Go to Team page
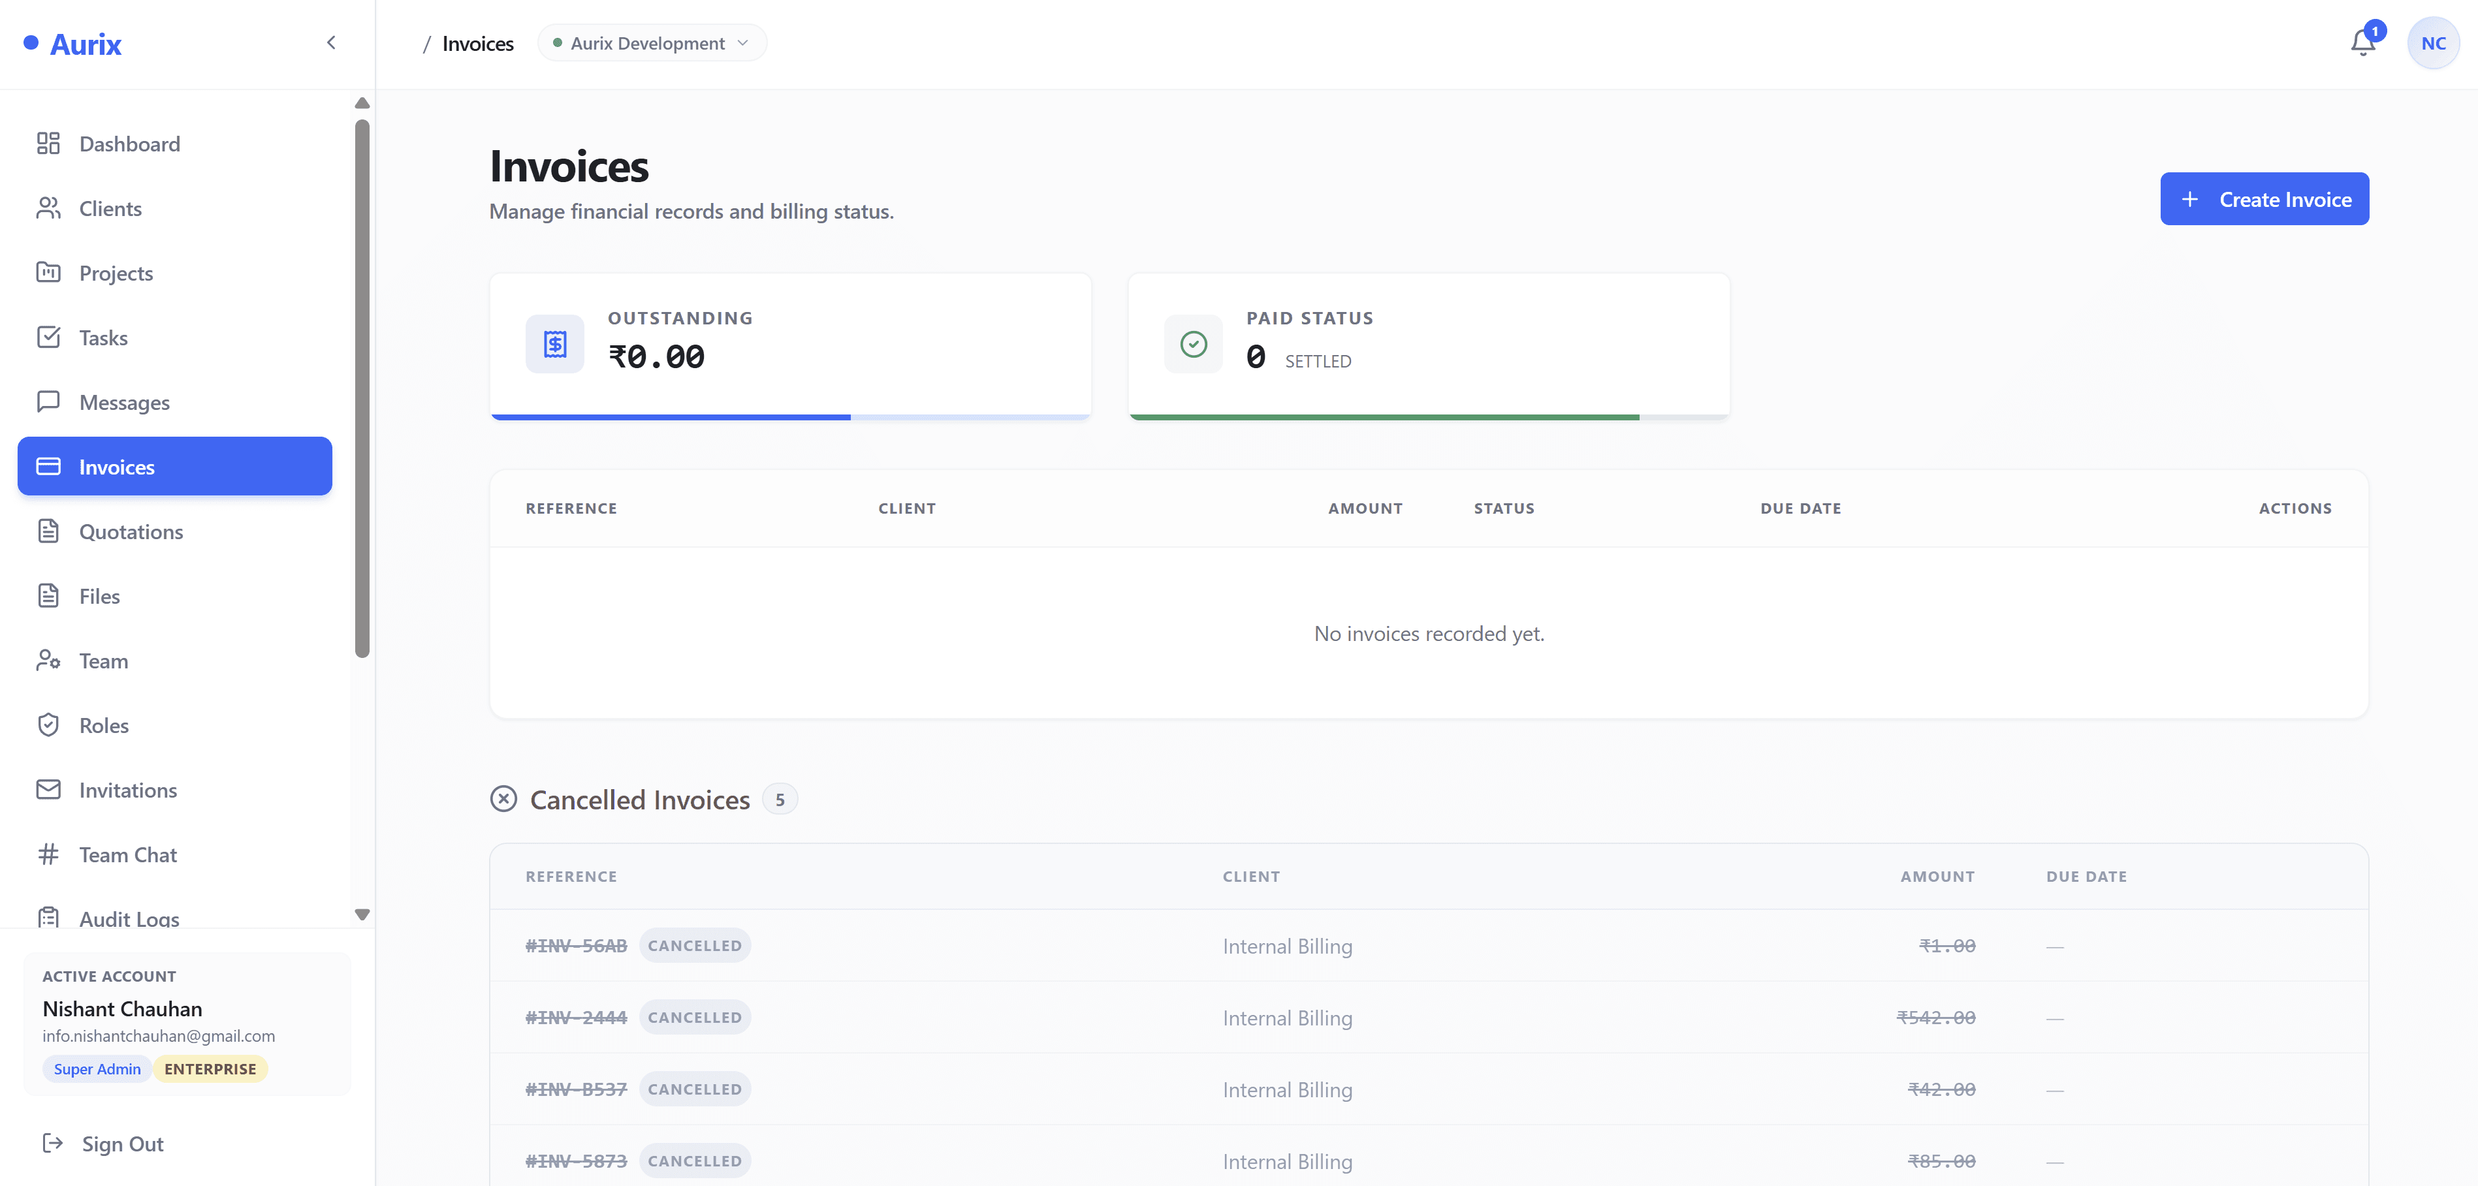 tap(175, 660)
